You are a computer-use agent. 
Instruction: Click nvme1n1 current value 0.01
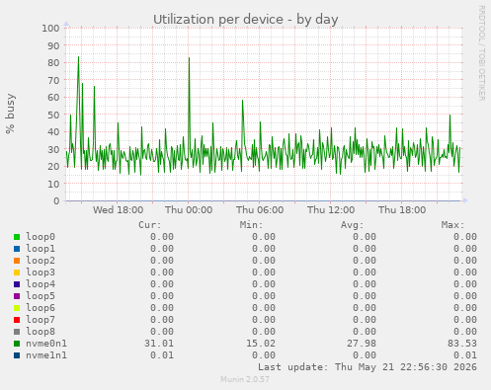click(162, 355)
